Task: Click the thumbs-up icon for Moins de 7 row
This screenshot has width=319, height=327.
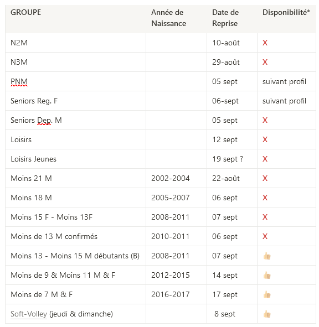Action: 267,294
